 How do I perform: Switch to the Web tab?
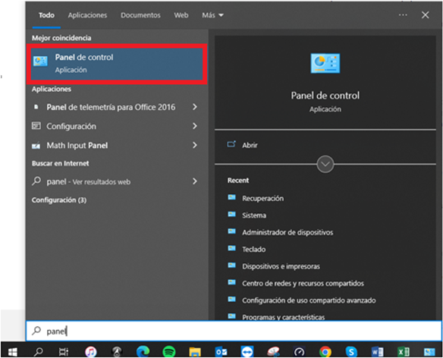[x=181, y=15]
